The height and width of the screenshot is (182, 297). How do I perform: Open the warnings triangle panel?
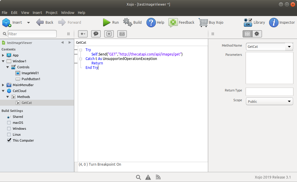148,177
